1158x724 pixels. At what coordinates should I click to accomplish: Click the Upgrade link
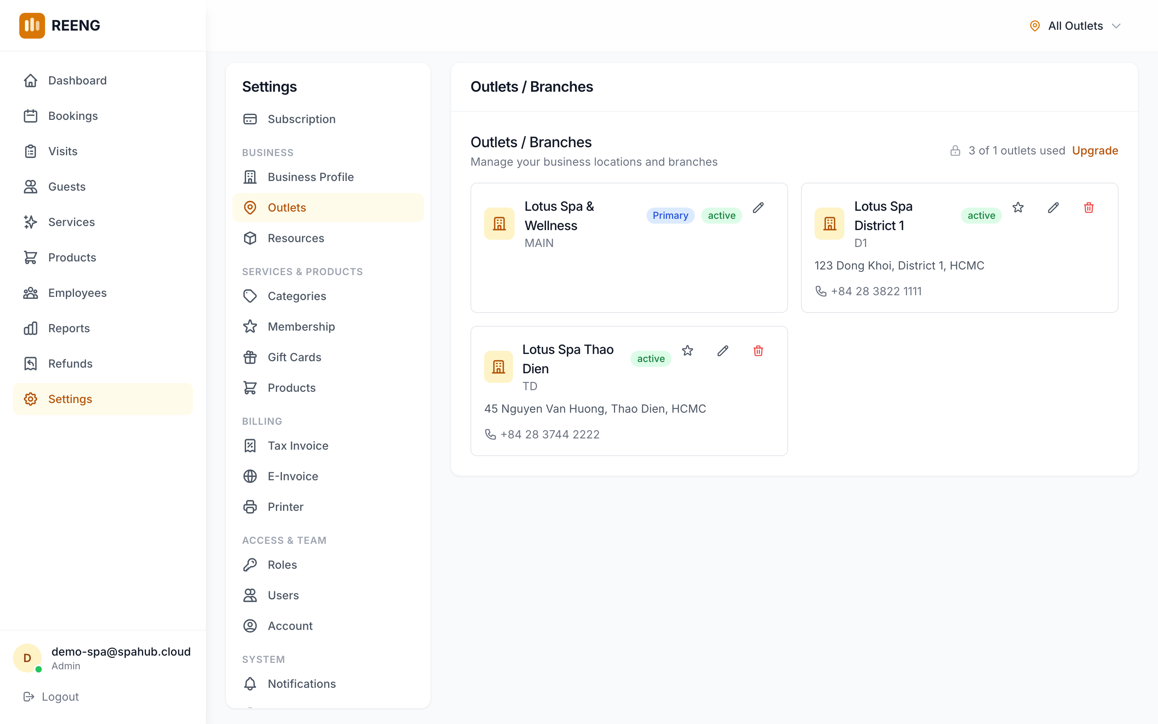[x=1094, y=151]
